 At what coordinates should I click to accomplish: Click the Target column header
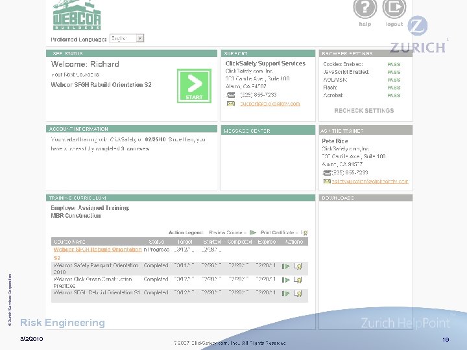coord(185,242)
